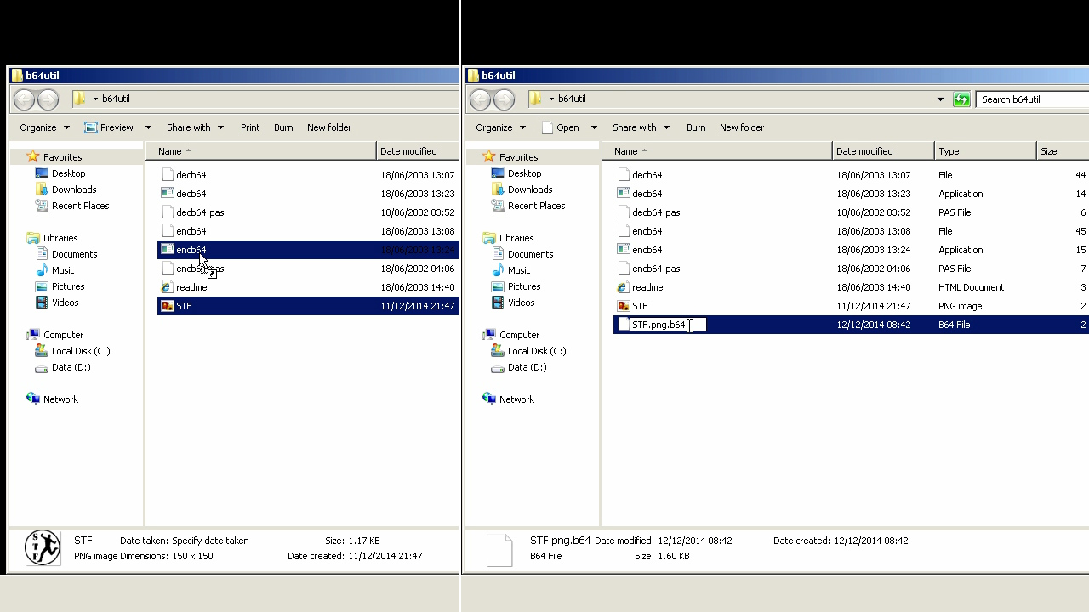Screen dimensions: 1089x612
Task: Click New folder in right window toolbar
Action: point(742,127)
